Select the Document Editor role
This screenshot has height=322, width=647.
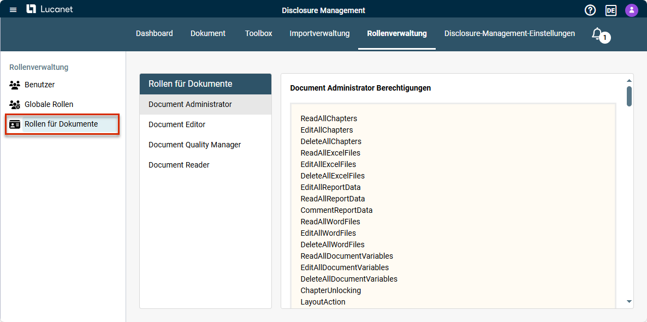[205, 124]
